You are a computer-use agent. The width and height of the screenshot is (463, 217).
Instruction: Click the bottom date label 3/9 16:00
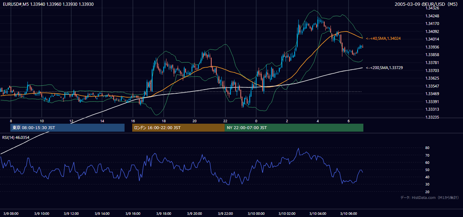(x=133, y=214)
